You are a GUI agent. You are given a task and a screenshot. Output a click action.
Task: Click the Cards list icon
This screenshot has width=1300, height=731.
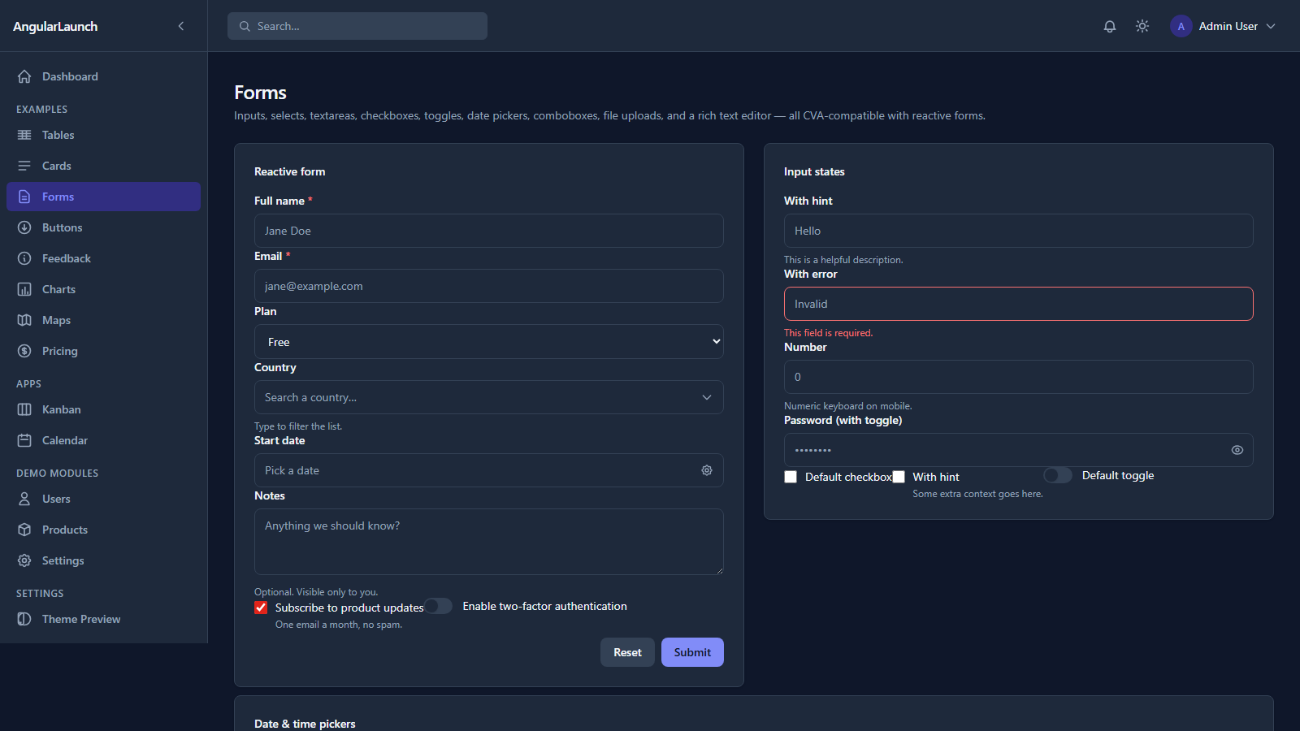[x=24, y=166]
